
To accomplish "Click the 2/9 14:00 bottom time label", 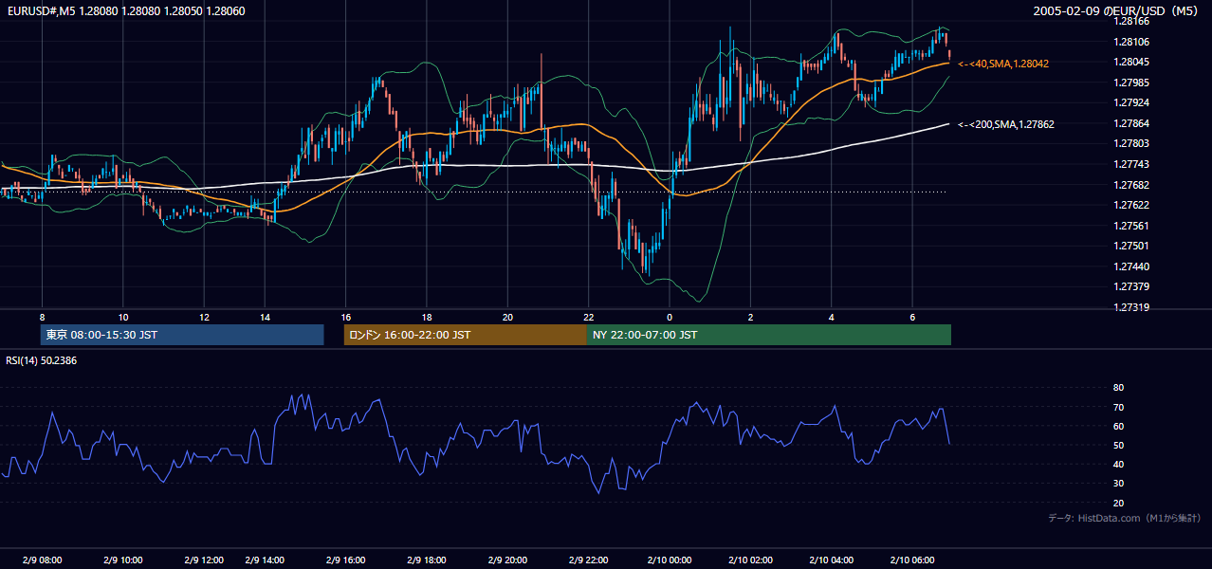I will 265,560.
